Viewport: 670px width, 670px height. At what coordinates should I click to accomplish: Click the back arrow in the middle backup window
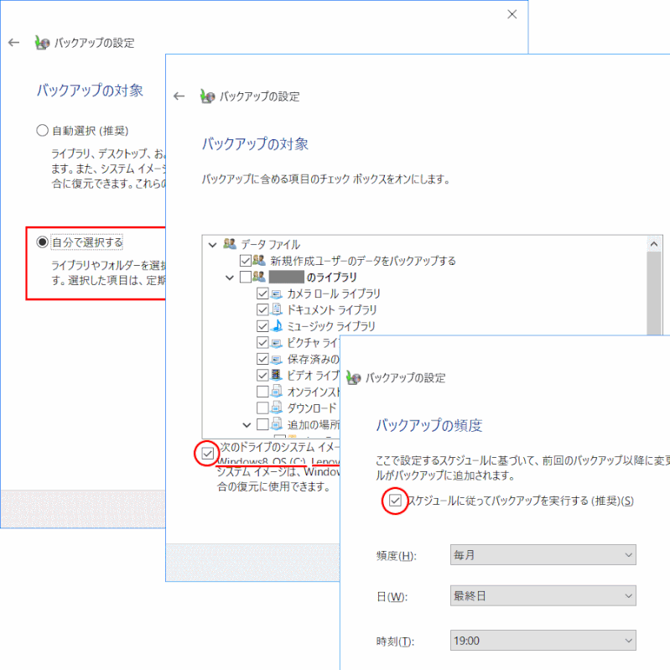coord(179,96)
